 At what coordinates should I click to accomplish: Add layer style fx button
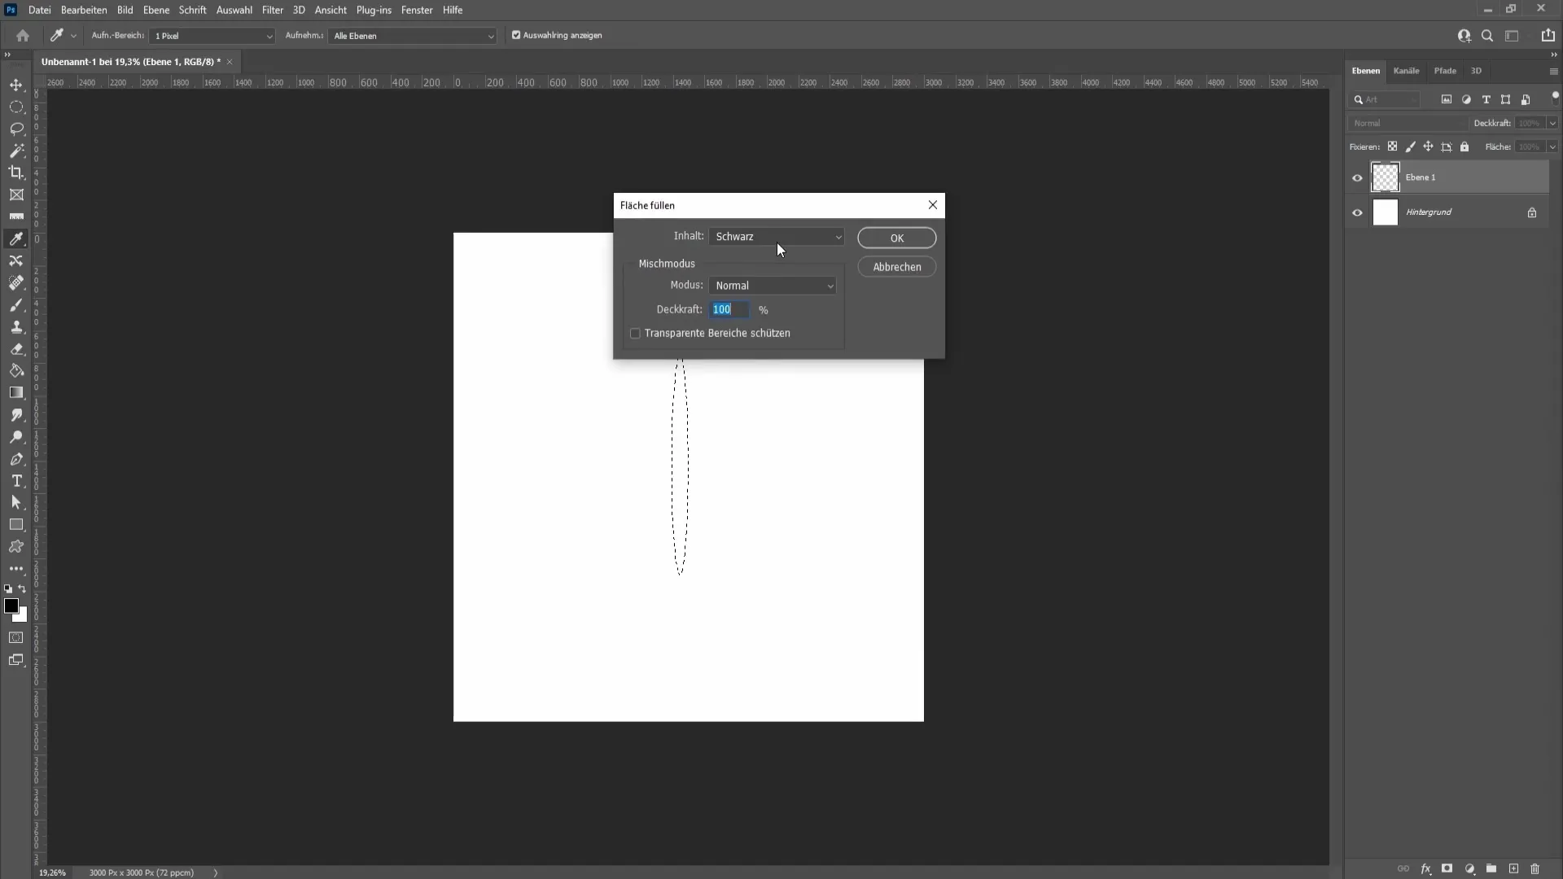[1425, 869]
